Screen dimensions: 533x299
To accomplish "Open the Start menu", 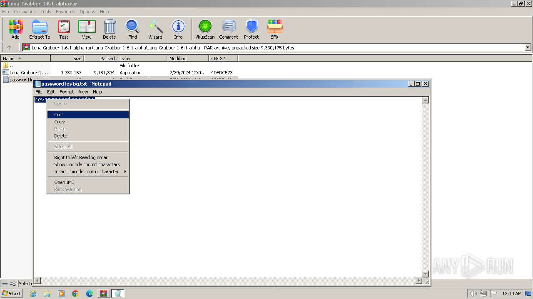I will click(11, 294).
